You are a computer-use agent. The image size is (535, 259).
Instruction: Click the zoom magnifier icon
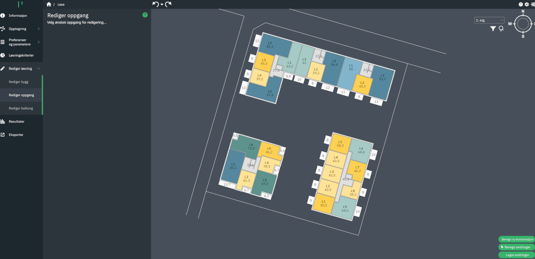[x=501, y=29]
